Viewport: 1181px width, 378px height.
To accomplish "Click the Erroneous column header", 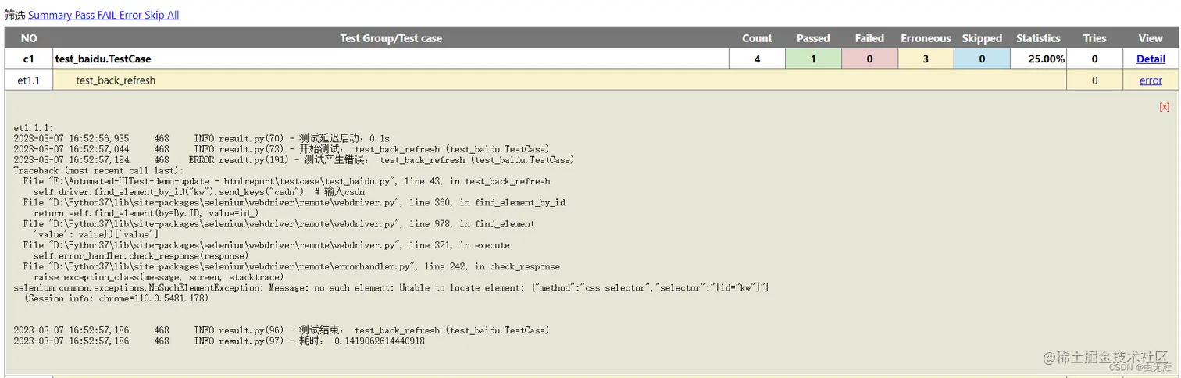I will coord(926,37).
